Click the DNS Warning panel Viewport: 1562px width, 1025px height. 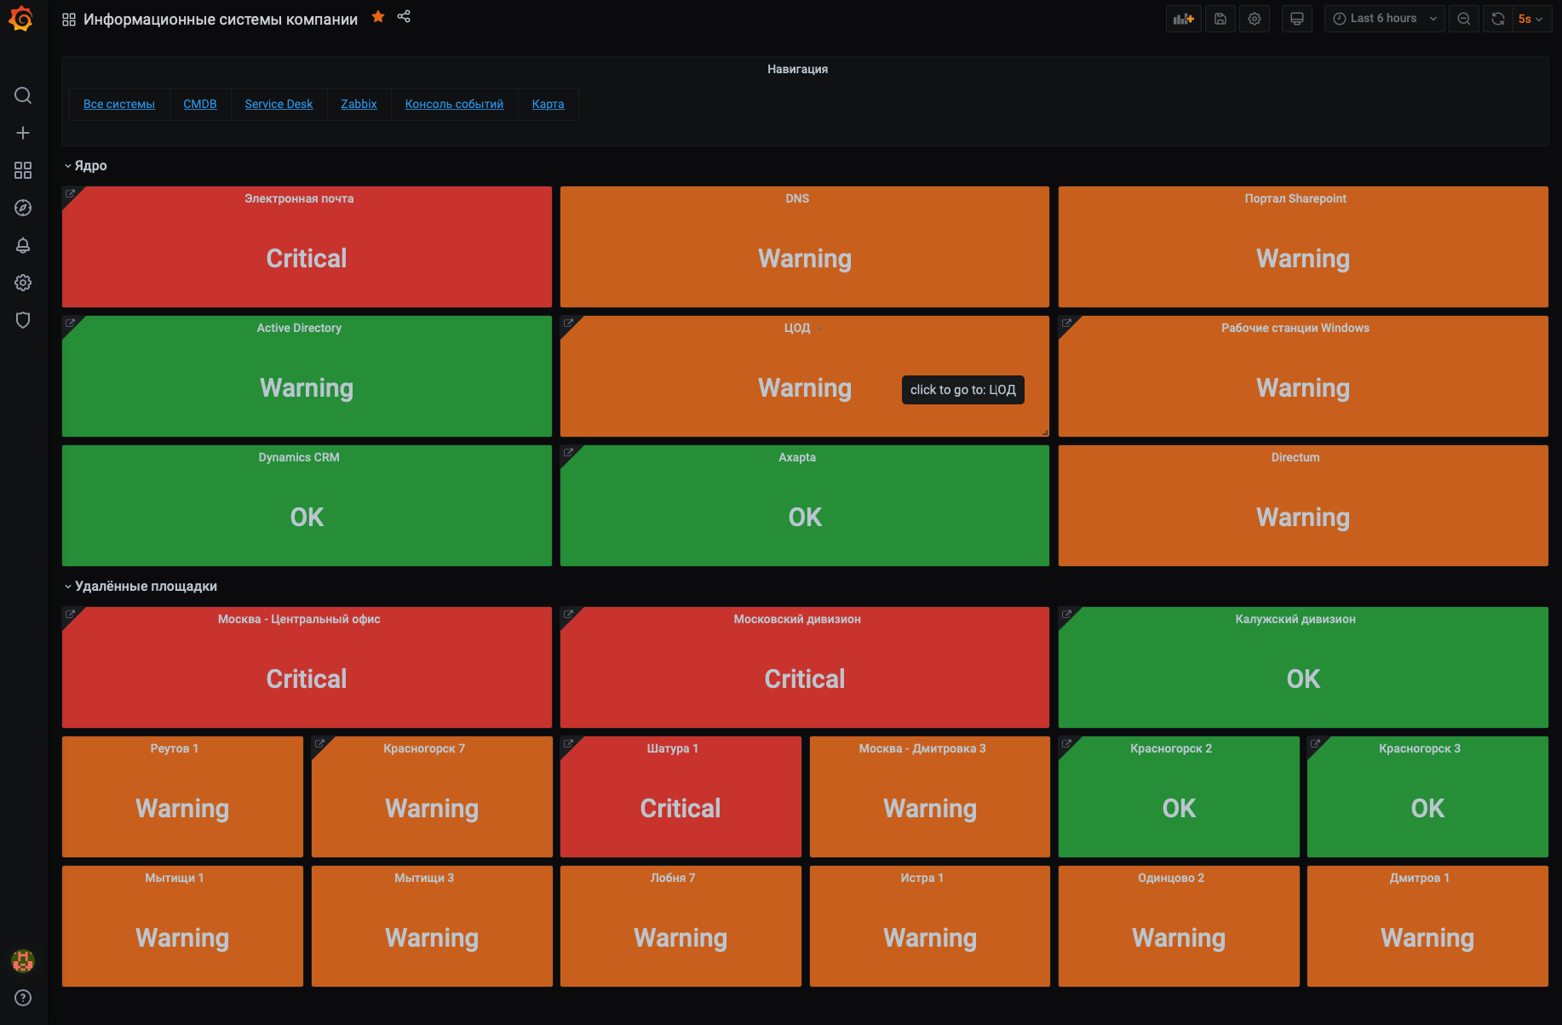click(804, 247)
